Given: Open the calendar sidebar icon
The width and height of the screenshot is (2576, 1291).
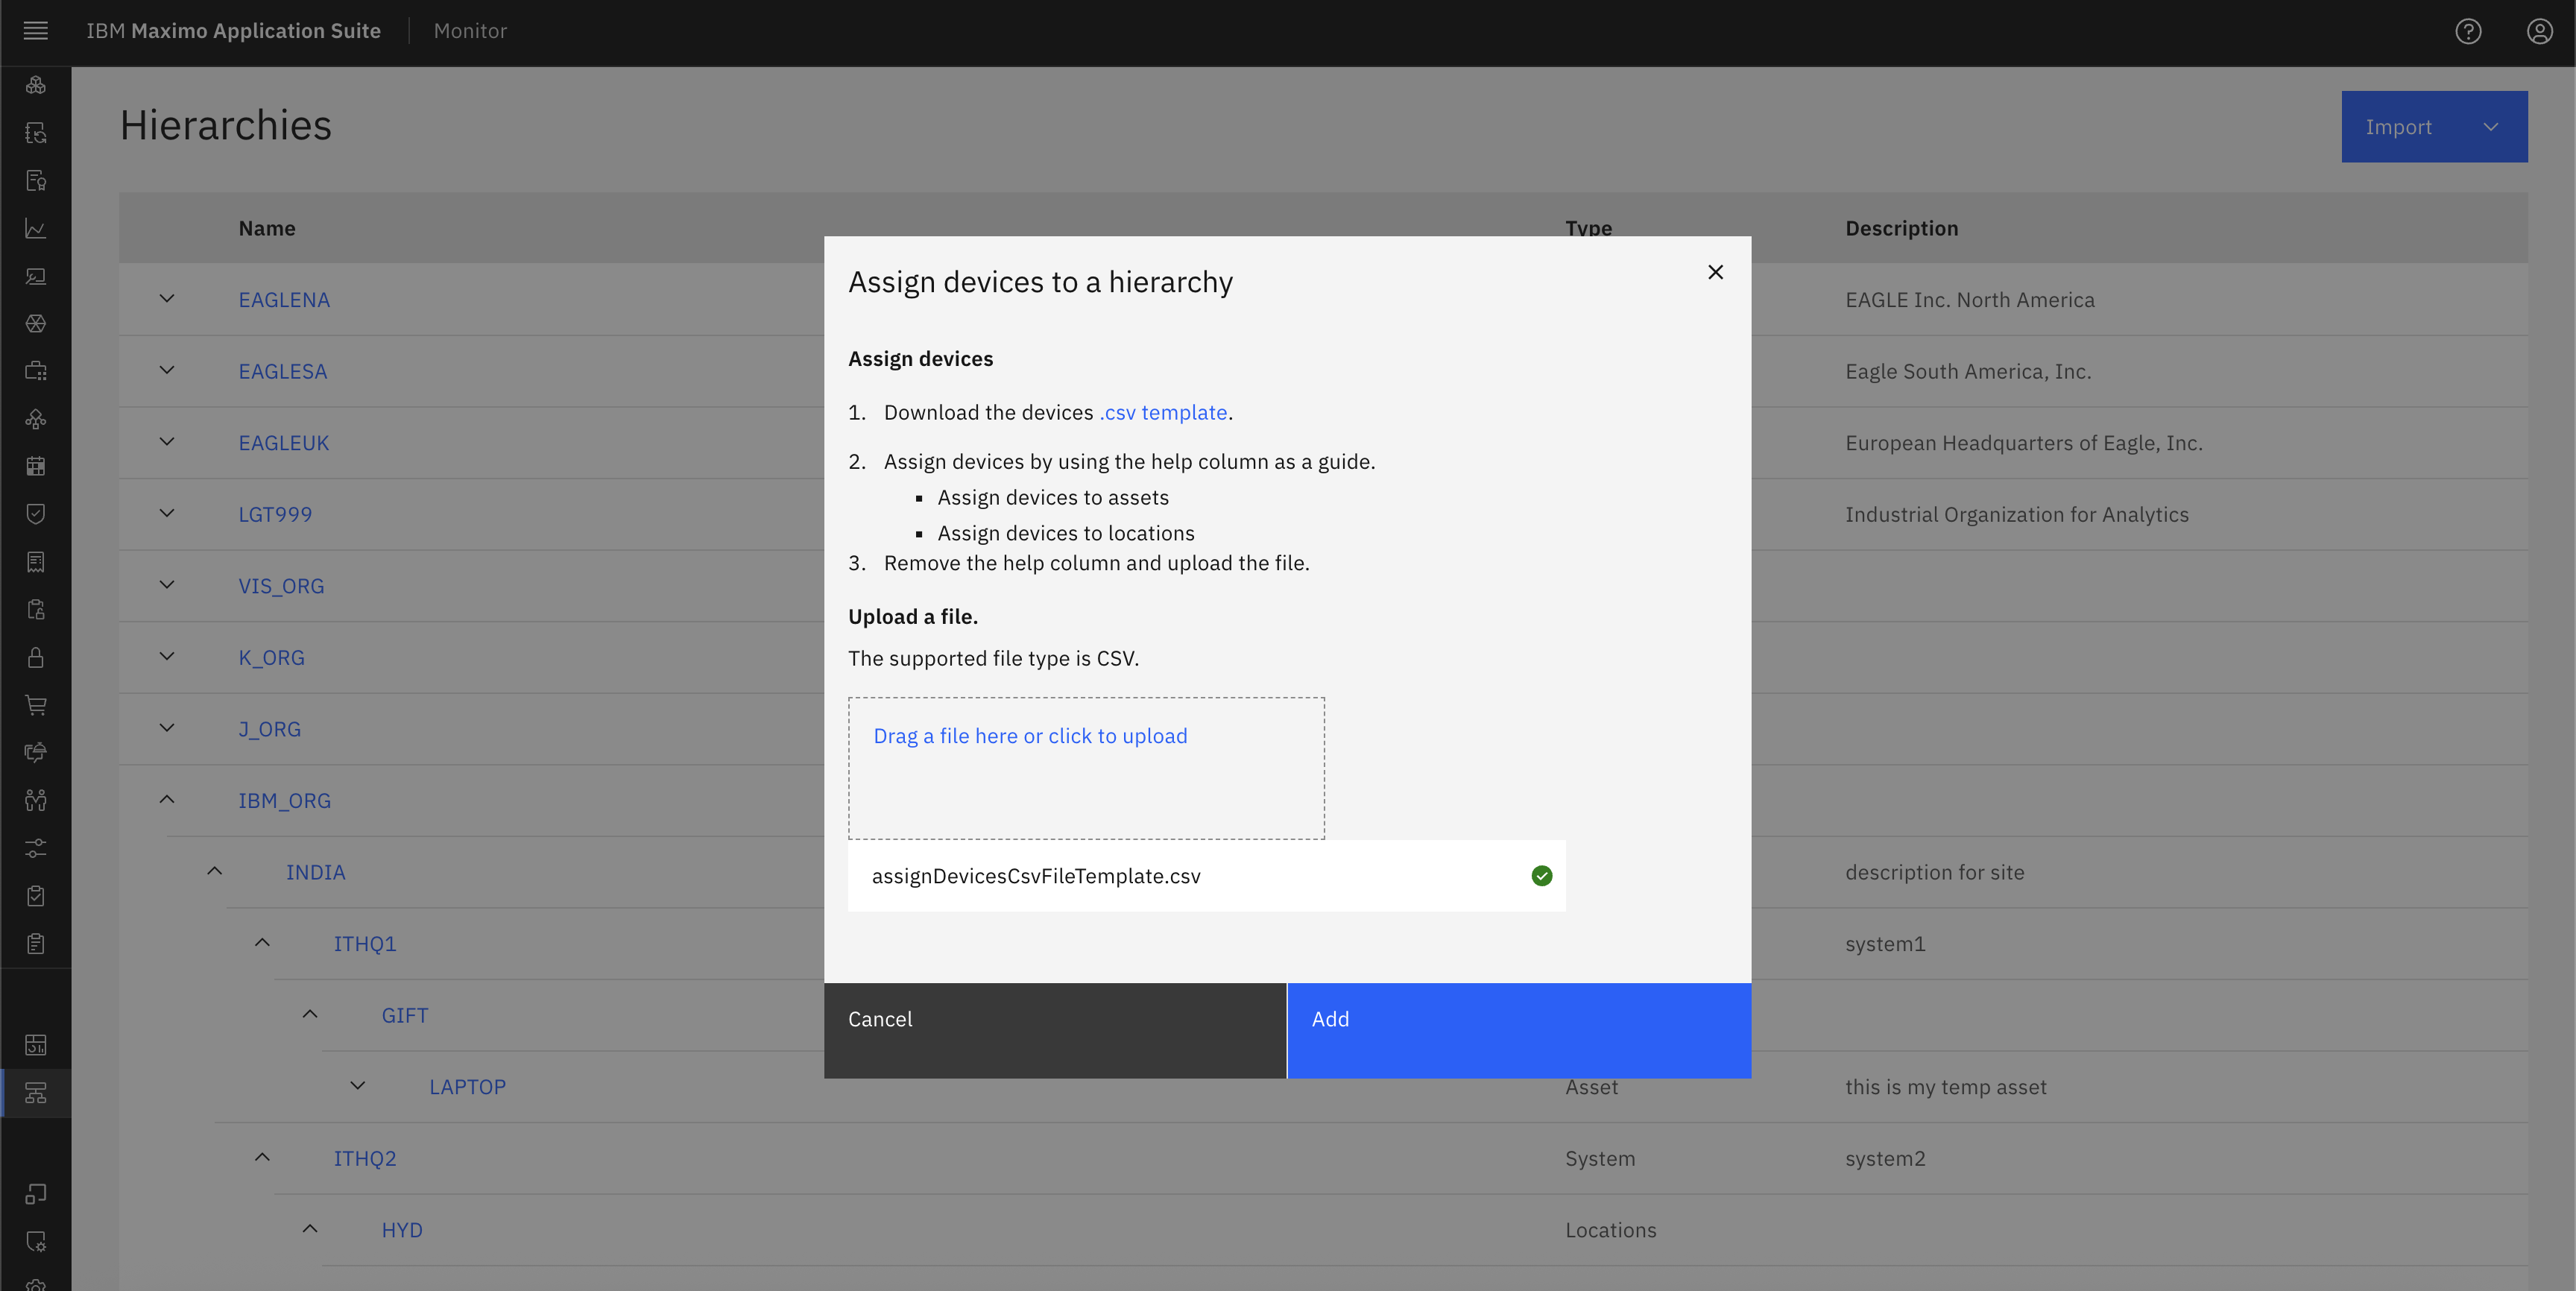Looking at the screenshot, I should pyautogui.click(x=36, y=466).
